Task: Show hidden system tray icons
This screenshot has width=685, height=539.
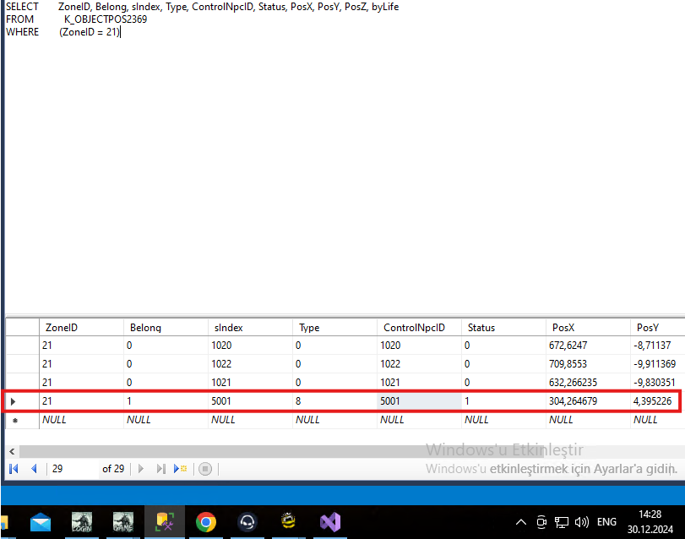Action: (x=521, y=522)
